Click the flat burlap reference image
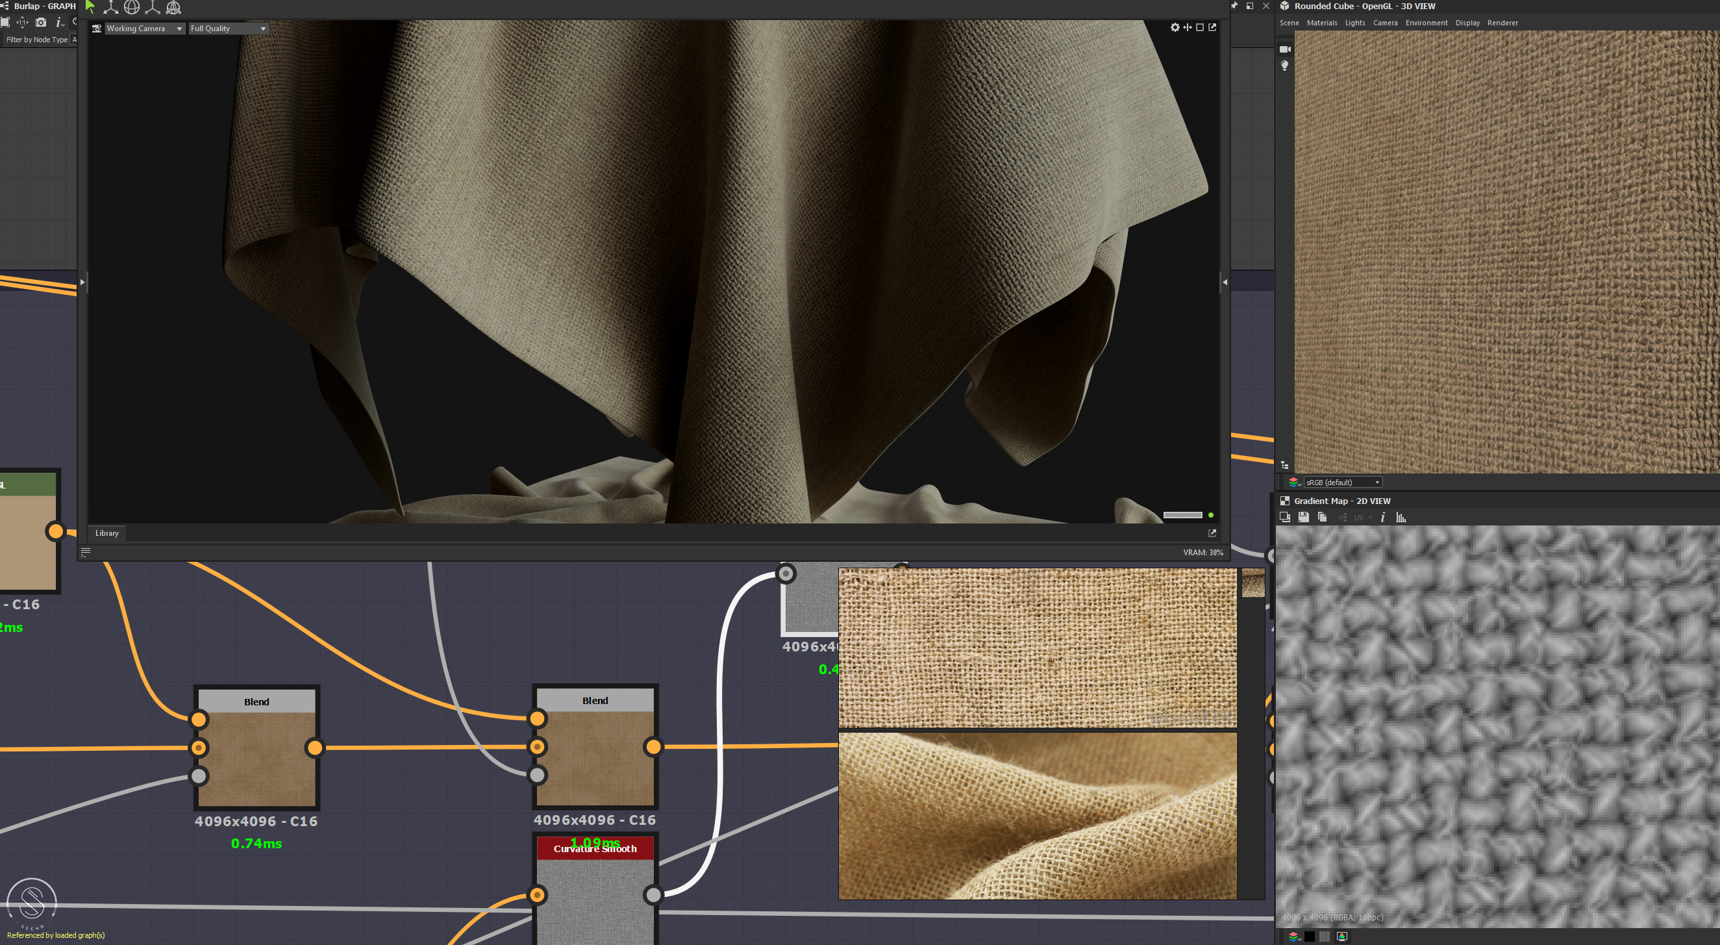This screenshot has width=1720, height=945. click(x=1038, y=648)
